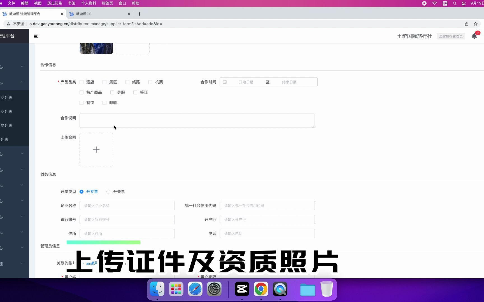Select the 开普票 invoice type
Viewport: 484px width, 302px height.
click(108, 192)
